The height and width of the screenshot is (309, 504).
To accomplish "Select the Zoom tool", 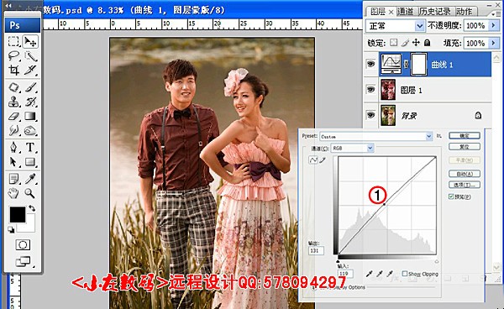I will click(x=30, y=193).
